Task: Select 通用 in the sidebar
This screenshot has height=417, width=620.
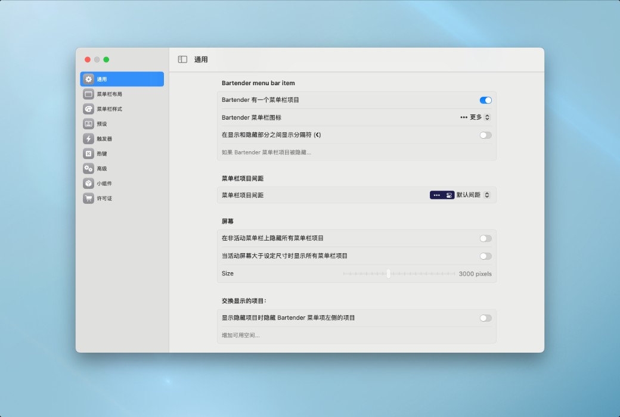Action: click(x=122, y=79)
